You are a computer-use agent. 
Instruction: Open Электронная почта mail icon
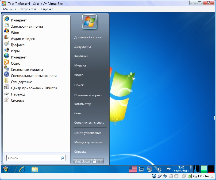[x=7, y=25]
